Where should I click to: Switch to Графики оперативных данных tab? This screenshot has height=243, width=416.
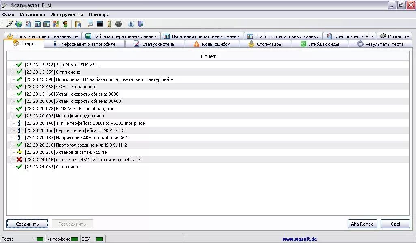pyautogui.click(x=283, y=36)
